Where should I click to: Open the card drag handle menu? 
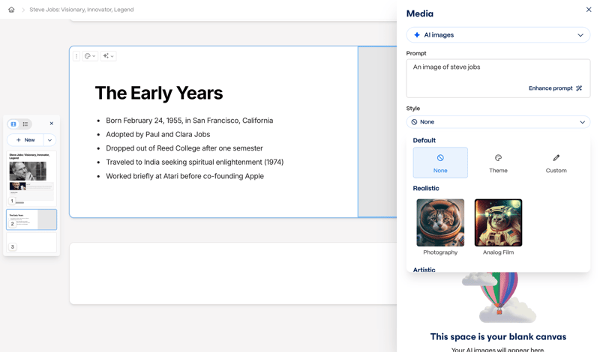[76, 56]
